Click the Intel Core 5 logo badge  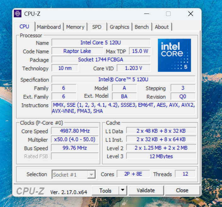pyautogui.click(x=174, y=55)
